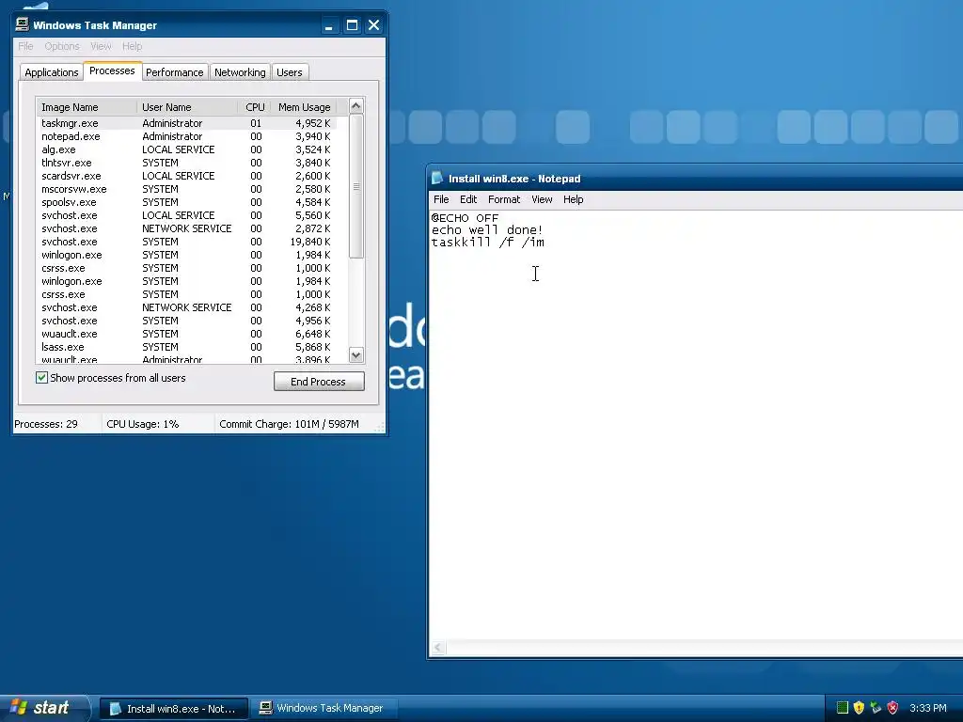Image resolution: width=963 pixels, height=722 pixels.
Task: Click the green tray icon beside the shield
Action: [x=843, y=708]
